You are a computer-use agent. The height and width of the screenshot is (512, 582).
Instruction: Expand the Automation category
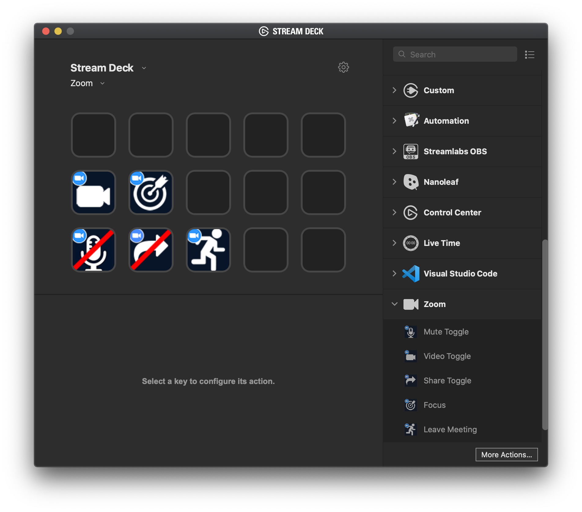coord(394,121)
